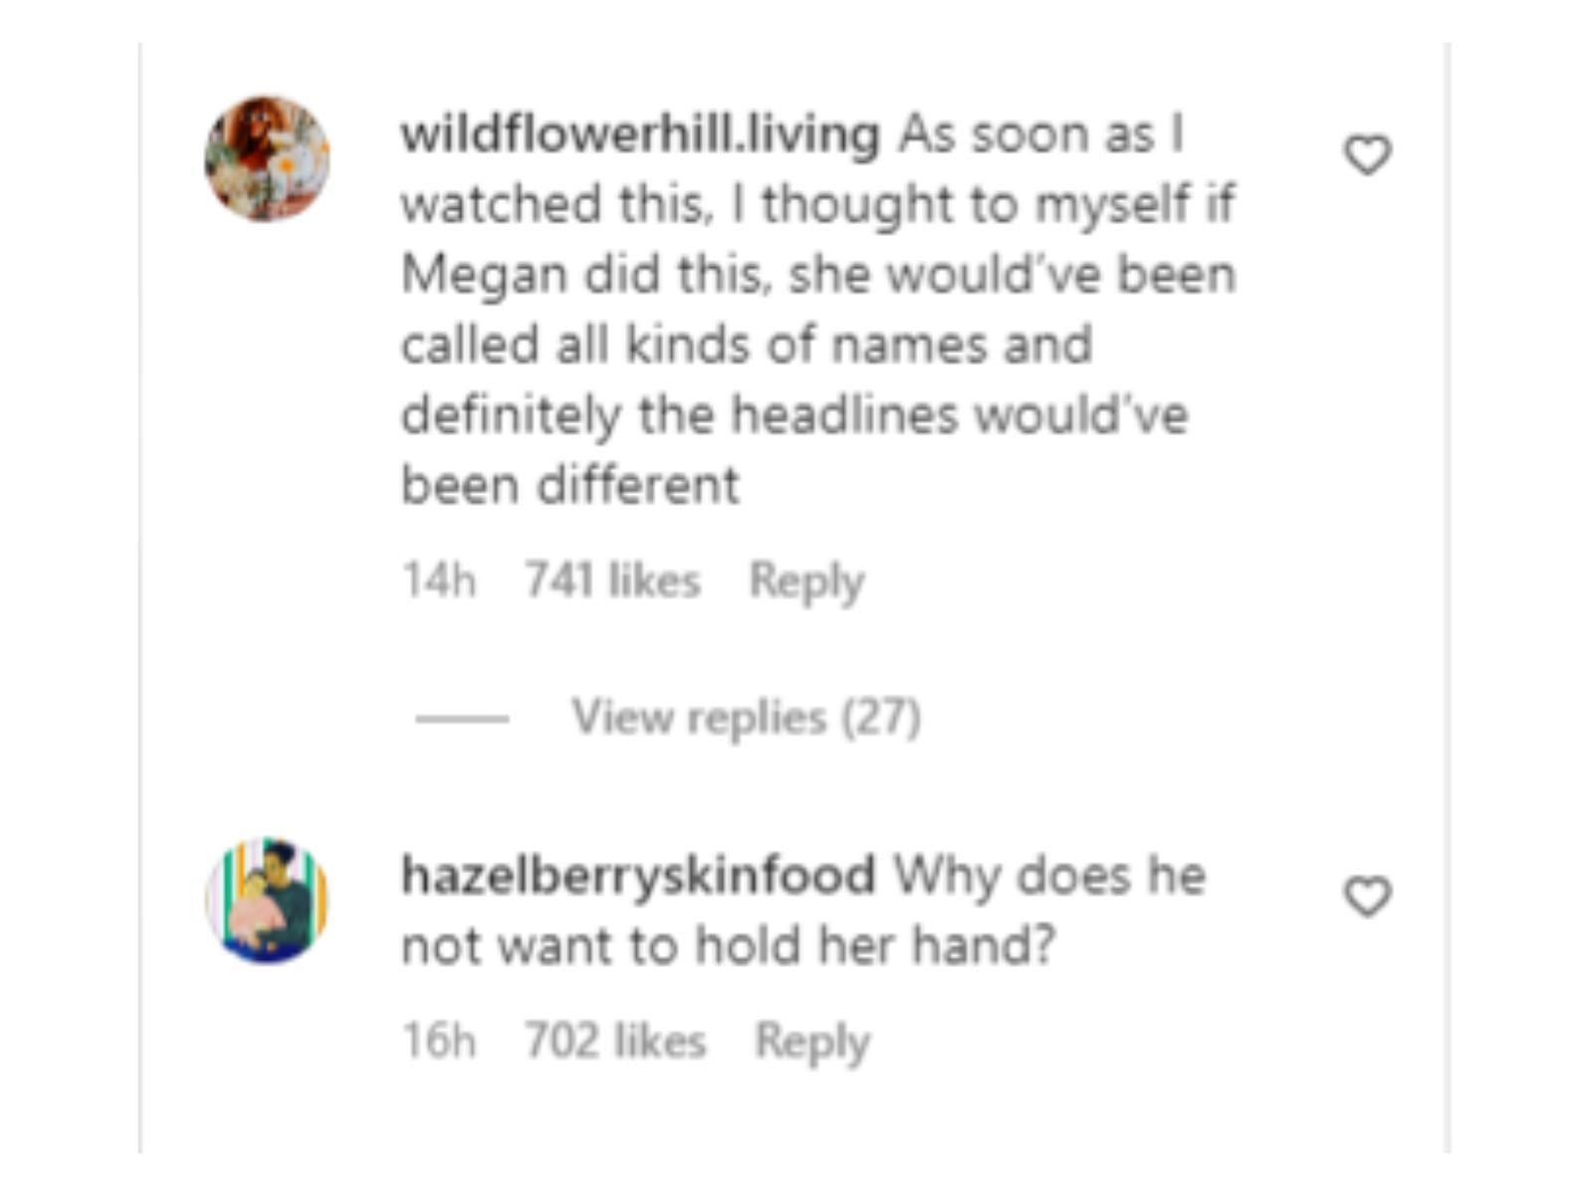Show who liked via 741 likes

pyautogui.click(x=612, y=580)
